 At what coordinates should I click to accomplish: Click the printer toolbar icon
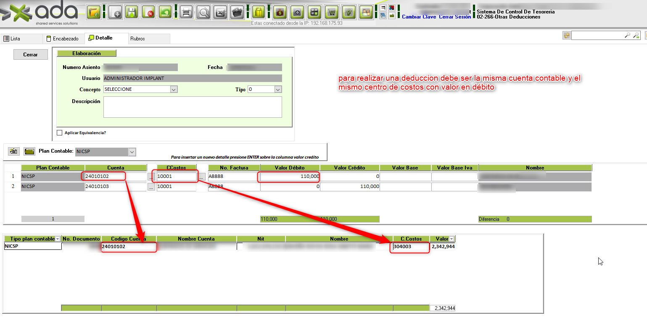coord(186,12)
